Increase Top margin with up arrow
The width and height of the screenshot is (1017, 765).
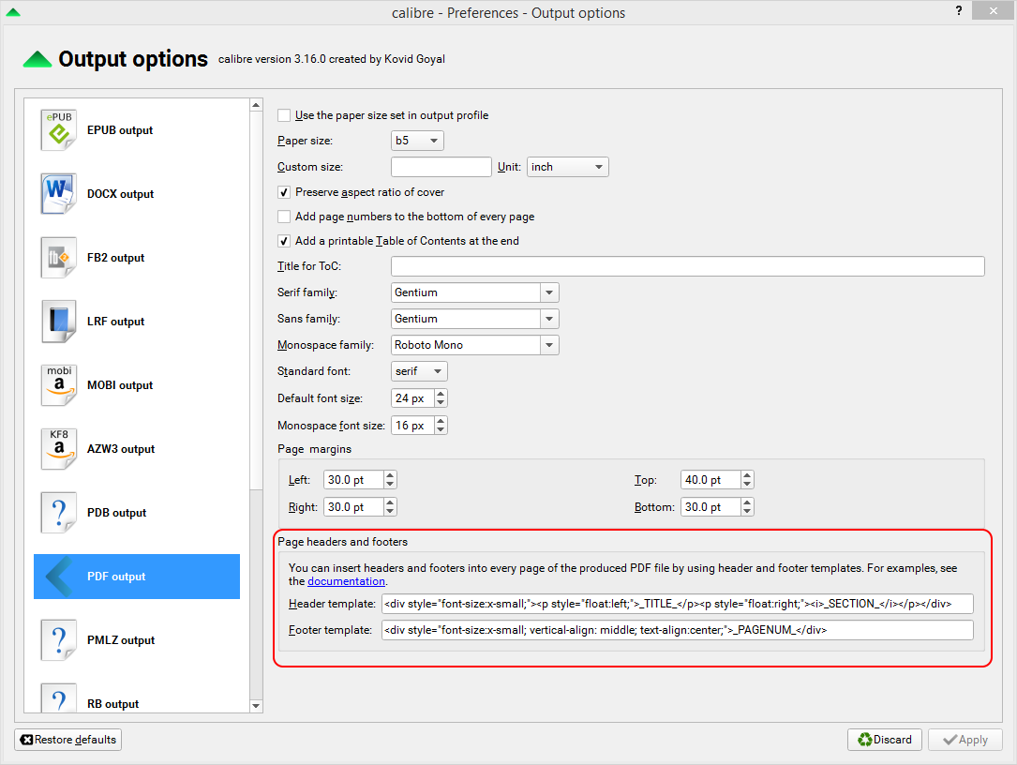(x=747, y=475)
